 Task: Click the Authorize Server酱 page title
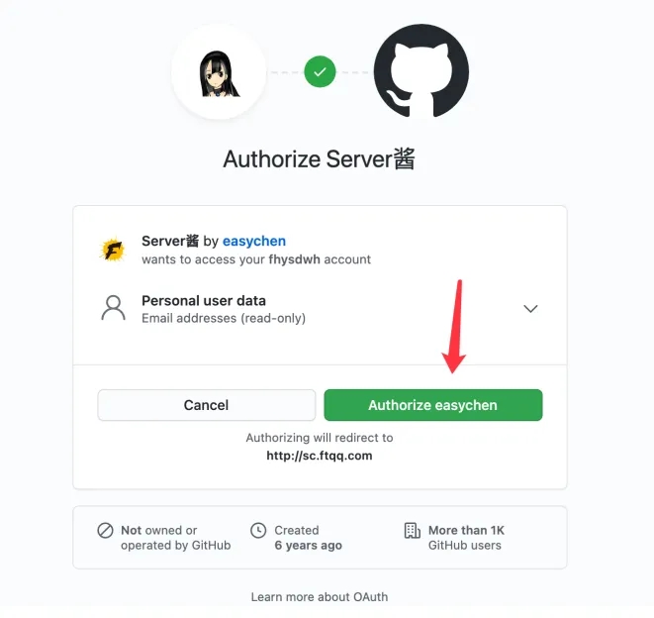319,159
